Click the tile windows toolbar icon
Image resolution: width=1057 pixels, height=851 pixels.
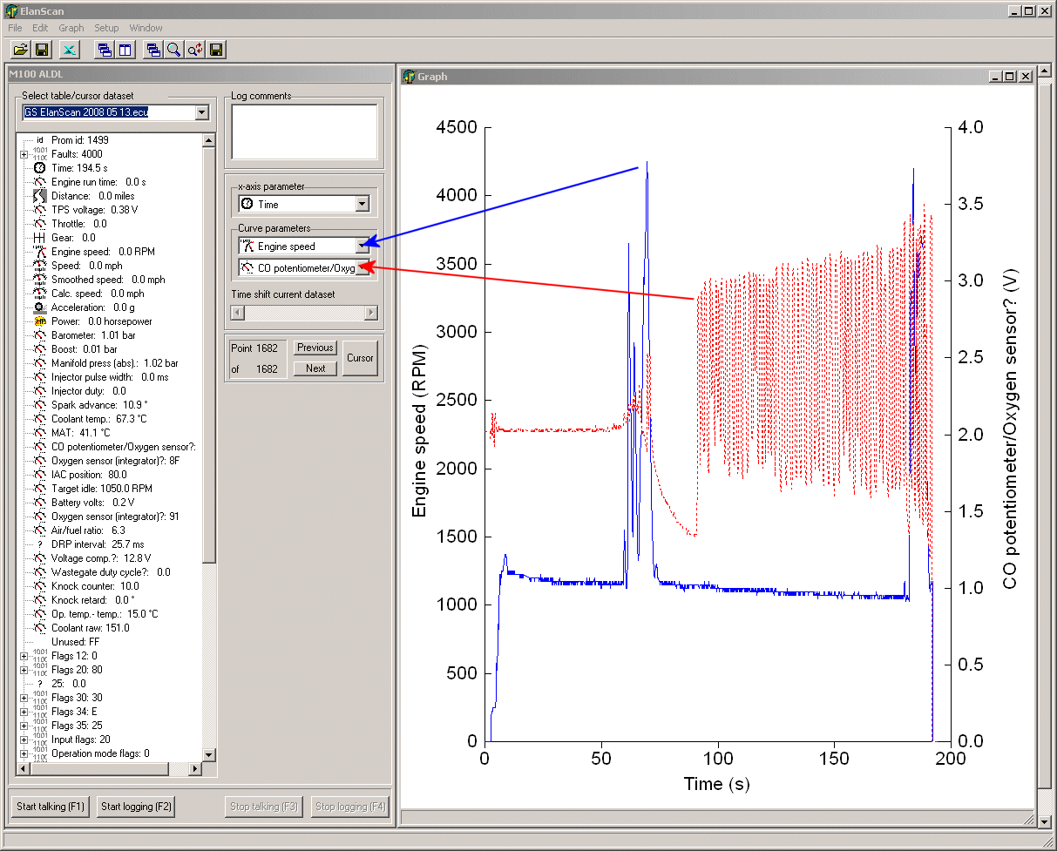(125, 50)
